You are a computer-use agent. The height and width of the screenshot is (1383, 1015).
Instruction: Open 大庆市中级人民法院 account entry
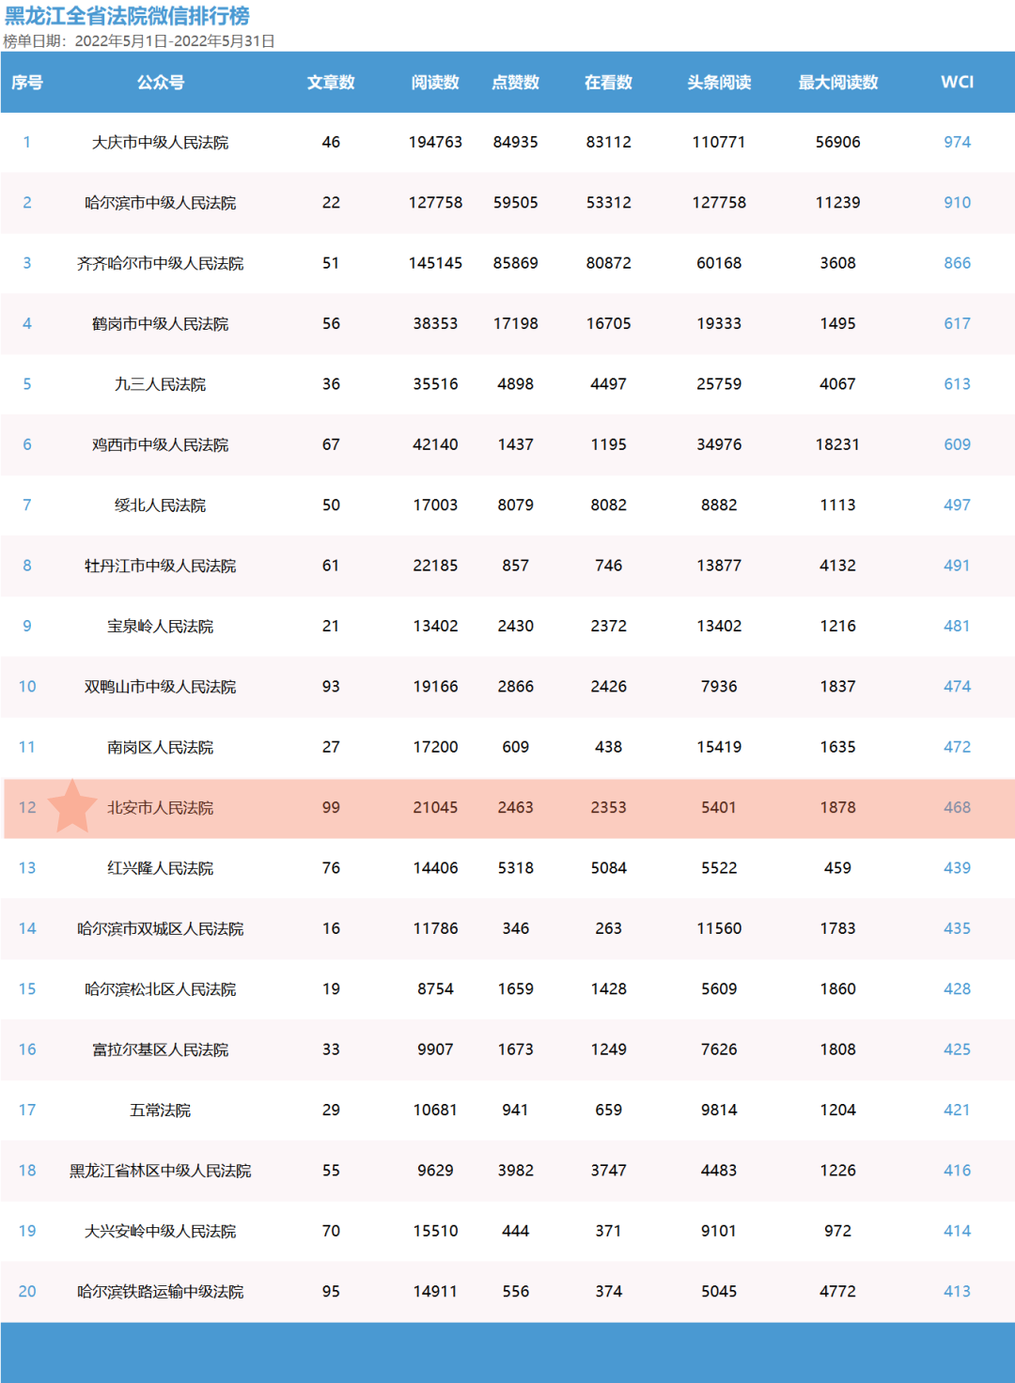point(161,143)
